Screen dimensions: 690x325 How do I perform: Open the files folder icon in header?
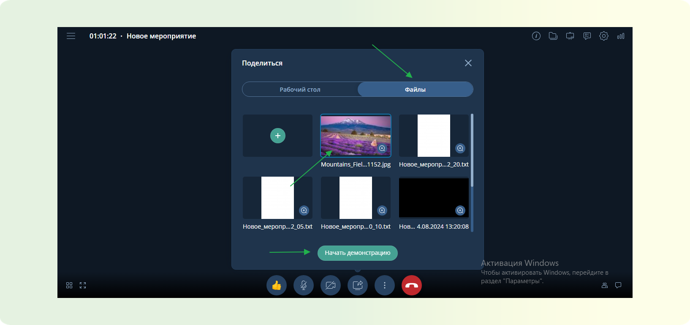553,36
